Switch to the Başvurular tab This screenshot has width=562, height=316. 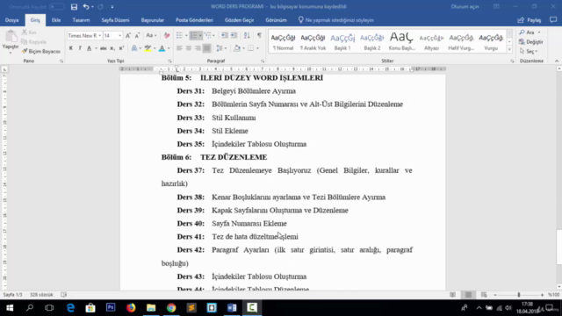152,20
